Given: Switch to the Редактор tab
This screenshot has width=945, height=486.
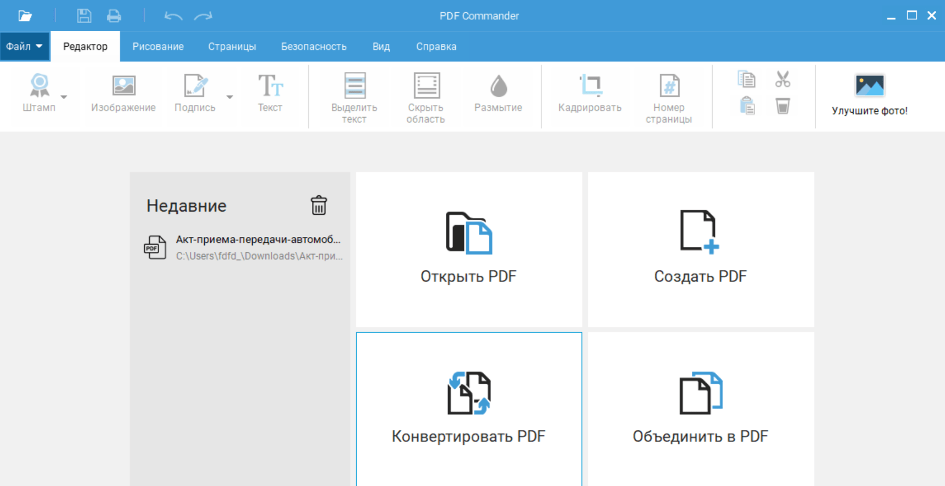Looking at the screenshot, I should 85,46.
